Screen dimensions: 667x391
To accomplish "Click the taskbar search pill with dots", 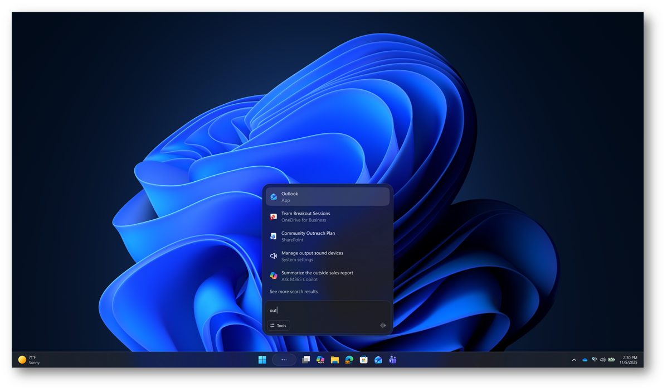I will pyautogui.click(x=284, y=360).
